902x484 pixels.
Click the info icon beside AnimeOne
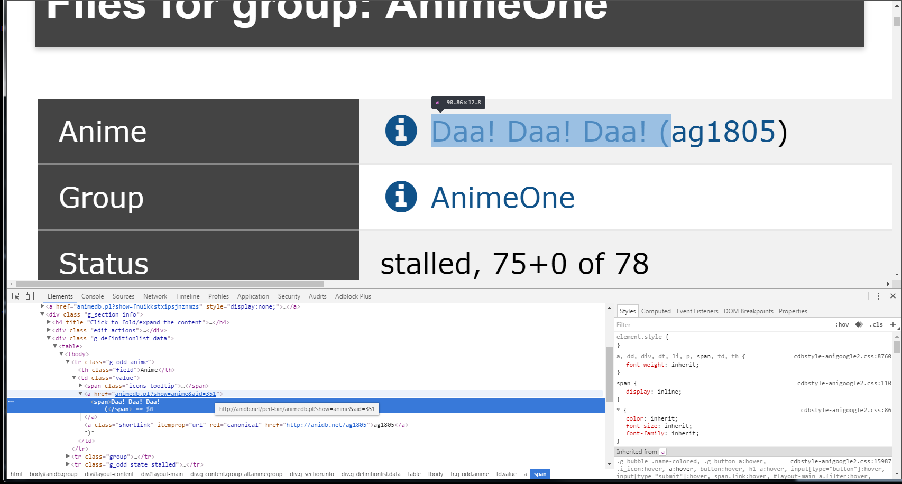(401, 197)
